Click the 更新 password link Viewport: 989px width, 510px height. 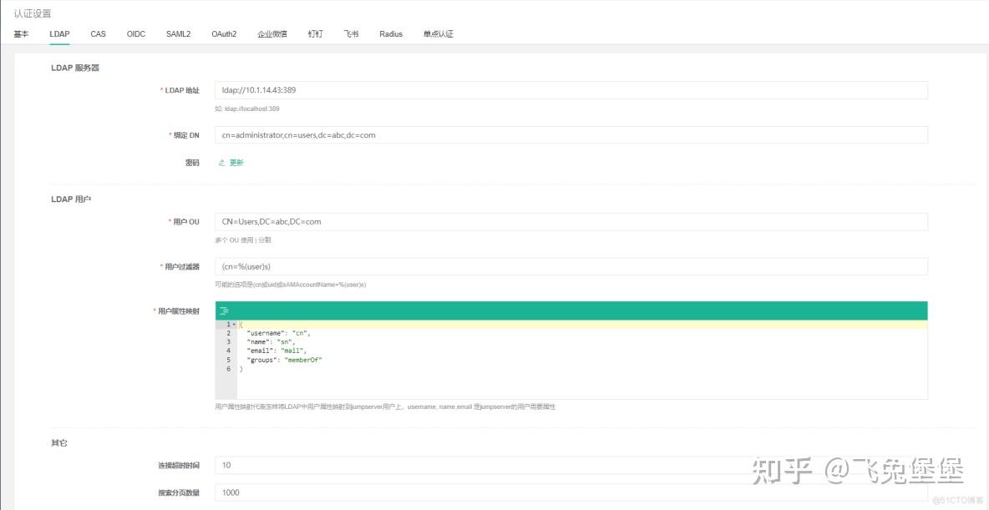tap(236, 163)
